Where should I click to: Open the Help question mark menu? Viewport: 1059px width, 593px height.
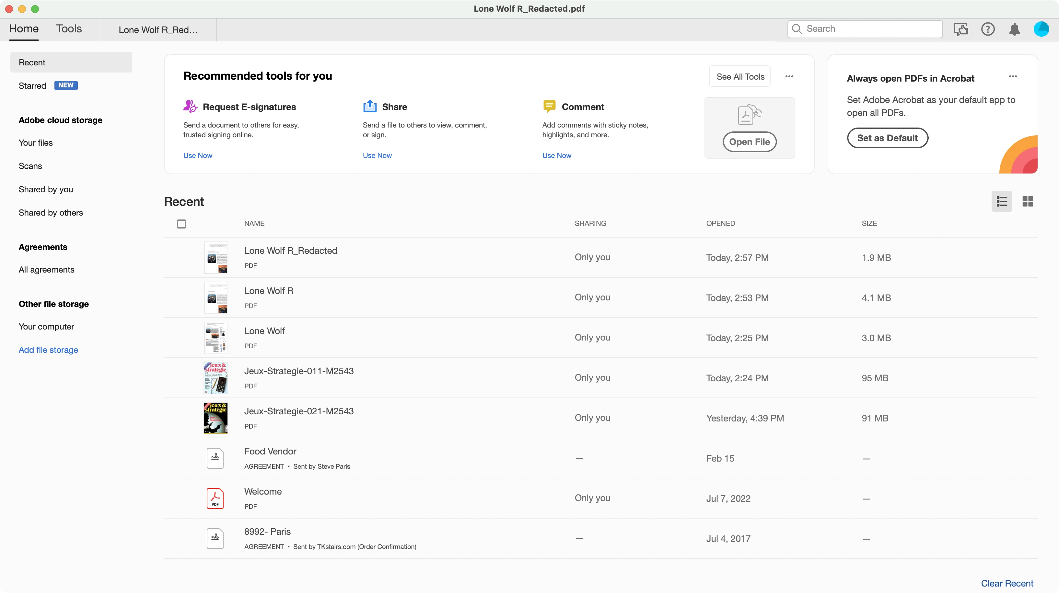point(987,29)
